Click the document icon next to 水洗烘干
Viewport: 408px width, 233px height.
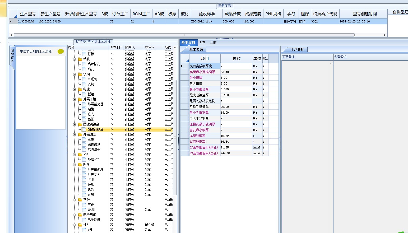coord(84,150)
